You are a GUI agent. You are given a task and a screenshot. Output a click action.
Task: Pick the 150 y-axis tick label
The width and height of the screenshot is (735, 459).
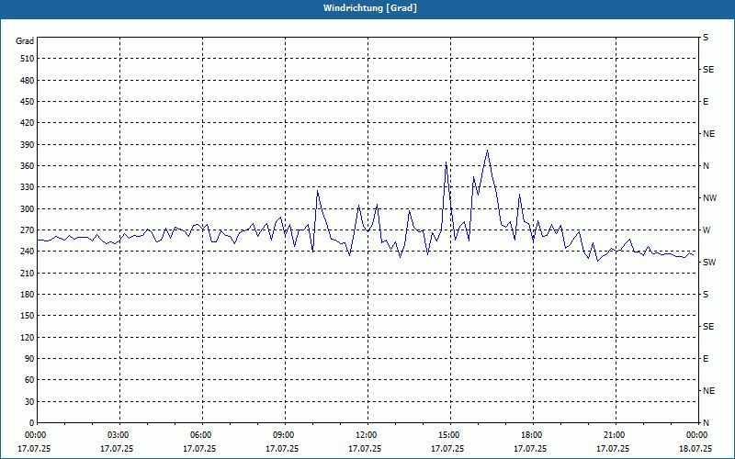28,316
